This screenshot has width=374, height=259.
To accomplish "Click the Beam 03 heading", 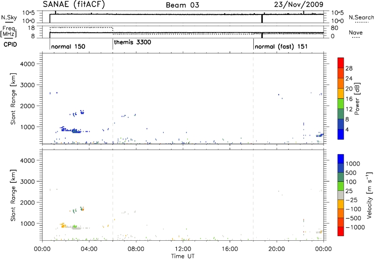I will 182,5.
